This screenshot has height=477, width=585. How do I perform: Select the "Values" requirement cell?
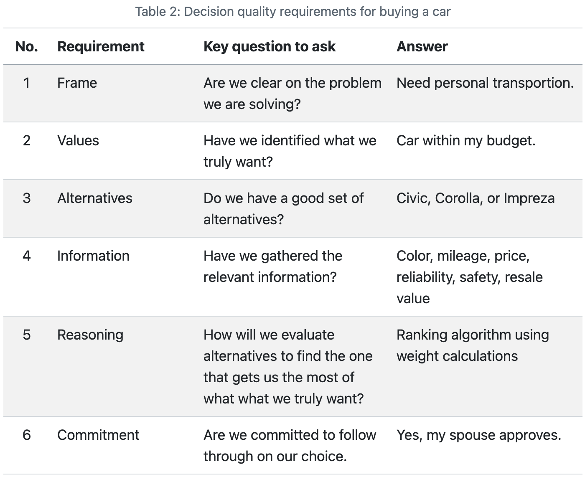click(x=78, y=140)
